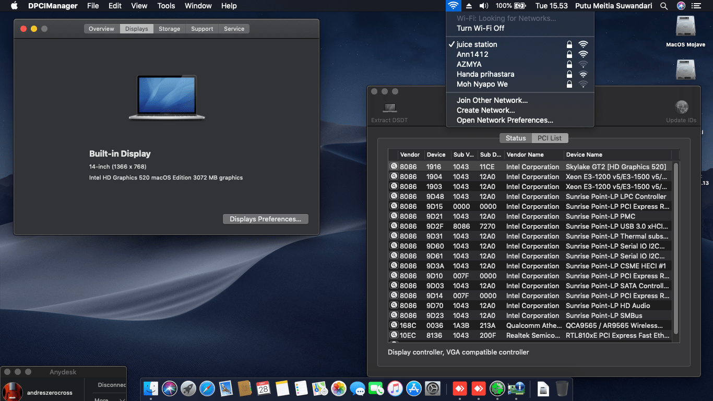The width and height of the screenshot is (713, 401).
Task: Open Launchpad from the Dock
Action: pos(188,388)
